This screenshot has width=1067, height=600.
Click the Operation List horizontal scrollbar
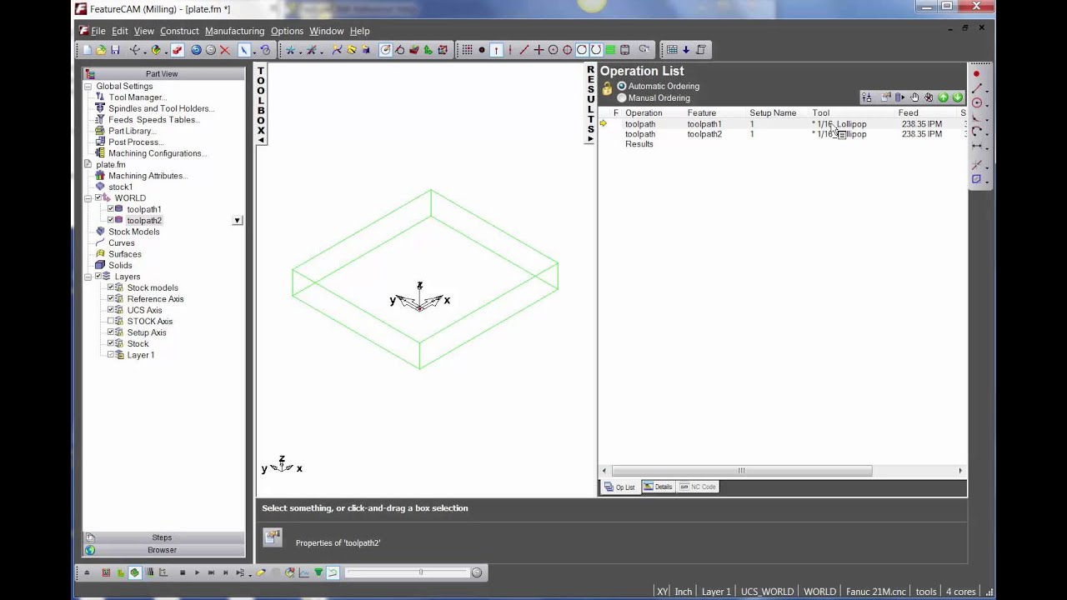(x=741, y=471)
